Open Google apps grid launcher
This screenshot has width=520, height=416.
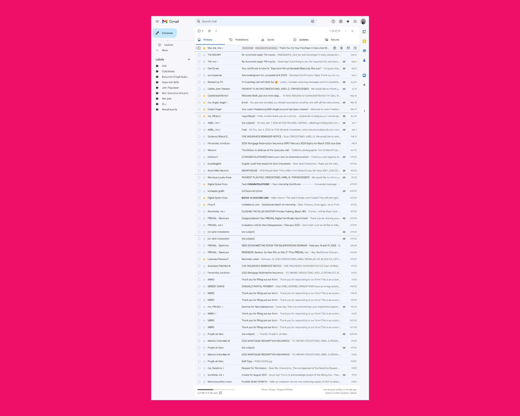[x=355, y=22]
